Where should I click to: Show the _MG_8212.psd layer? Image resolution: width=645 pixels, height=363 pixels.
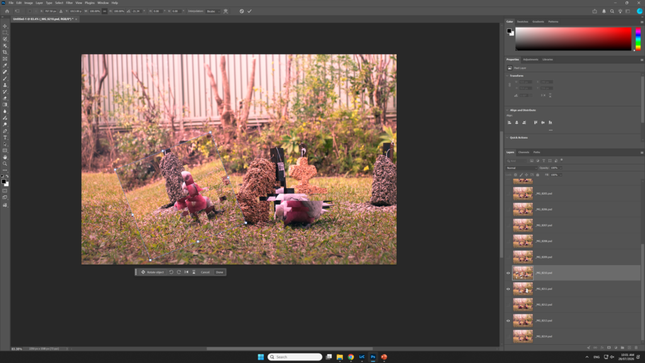[508, 304]
